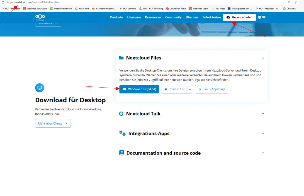
Task: Open the Checkmk bookmark
Action: click(x=289, y=9)
